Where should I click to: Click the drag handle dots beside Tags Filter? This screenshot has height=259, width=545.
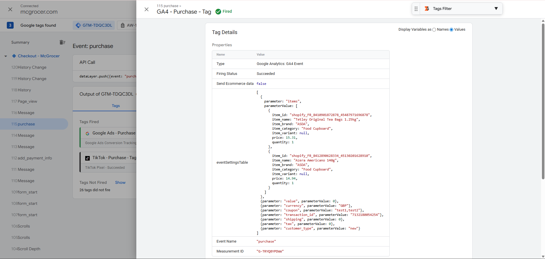pyautogui.click(x=416, y=9)
